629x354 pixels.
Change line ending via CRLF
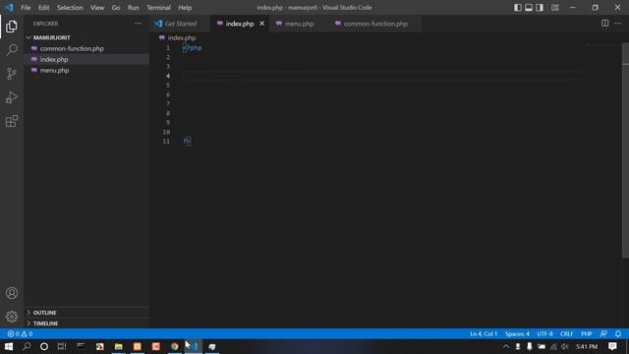coord(567,334)
